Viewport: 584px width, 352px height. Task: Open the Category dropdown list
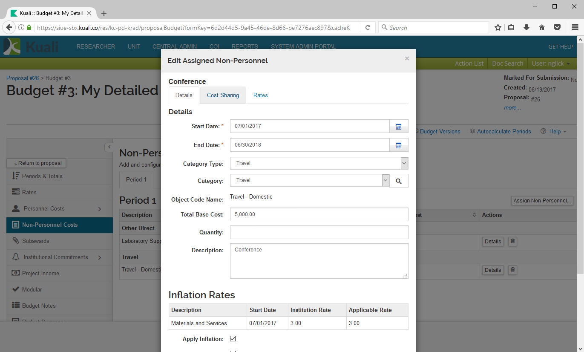click(385, 180)
